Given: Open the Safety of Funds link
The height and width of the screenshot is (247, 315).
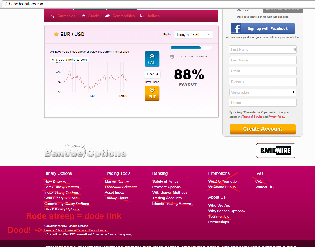Looking at the screenshot, I should [x=165, y=181].
